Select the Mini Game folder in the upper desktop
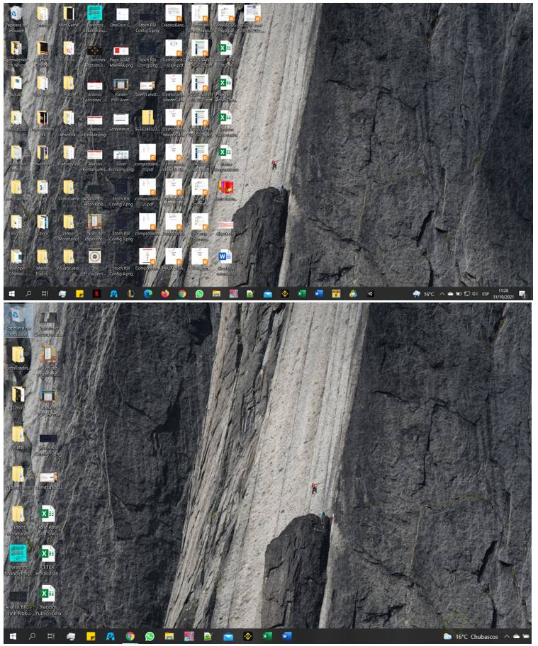 (x=69, y=16)
